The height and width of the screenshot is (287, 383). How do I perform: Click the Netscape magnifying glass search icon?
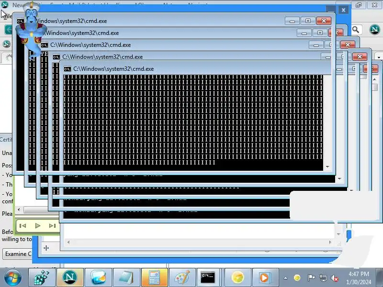tap(356, 30)
